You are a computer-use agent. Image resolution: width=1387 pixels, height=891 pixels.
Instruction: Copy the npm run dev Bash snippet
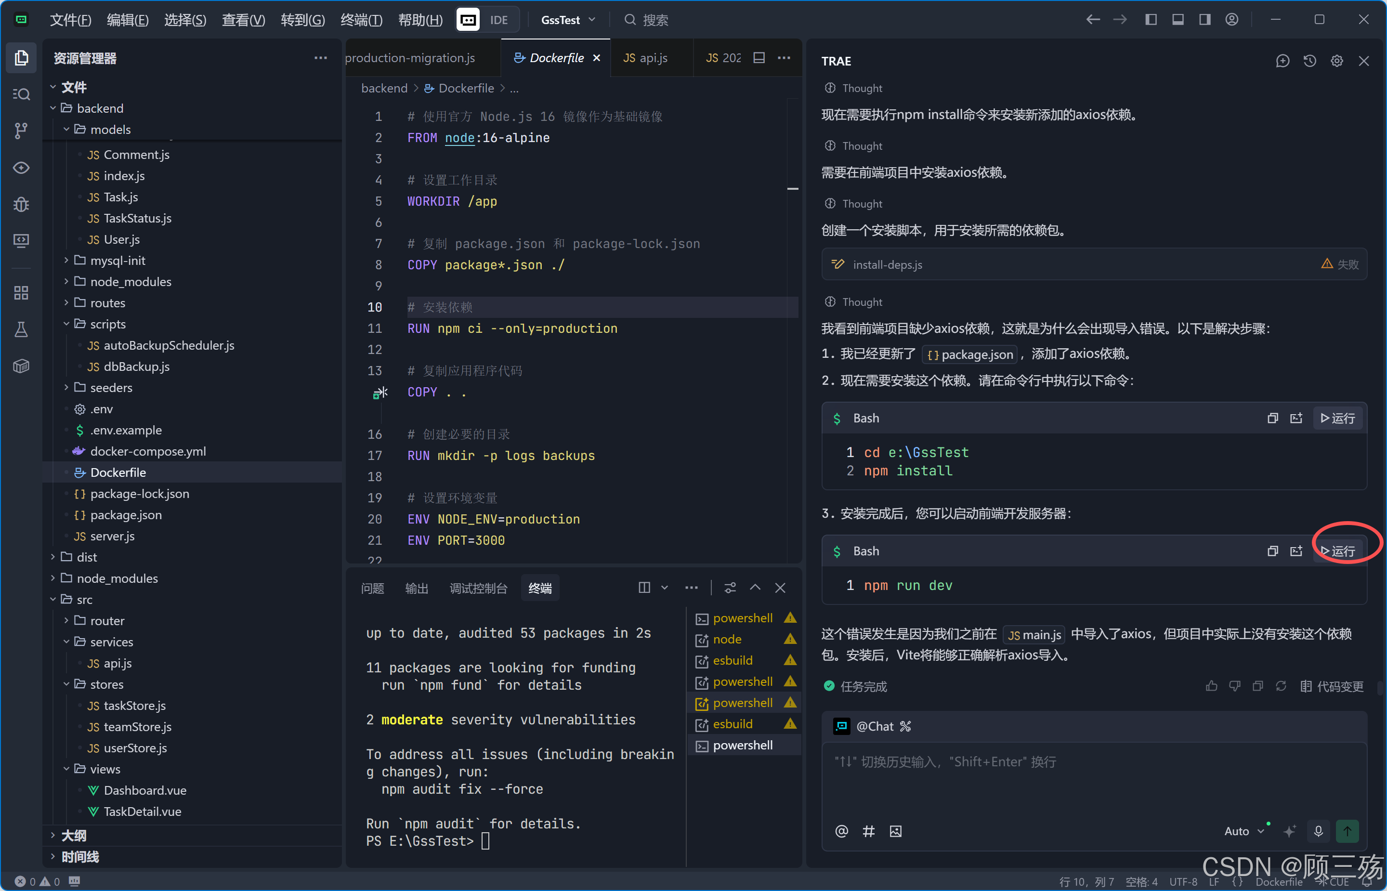(x=1272, y=551)
